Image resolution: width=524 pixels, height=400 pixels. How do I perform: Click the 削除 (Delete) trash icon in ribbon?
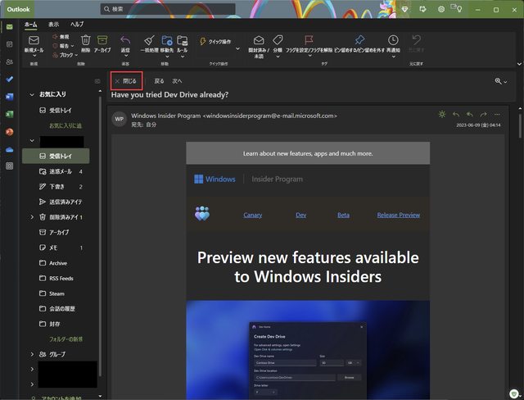pyautogui.click(x=85, y=41)
